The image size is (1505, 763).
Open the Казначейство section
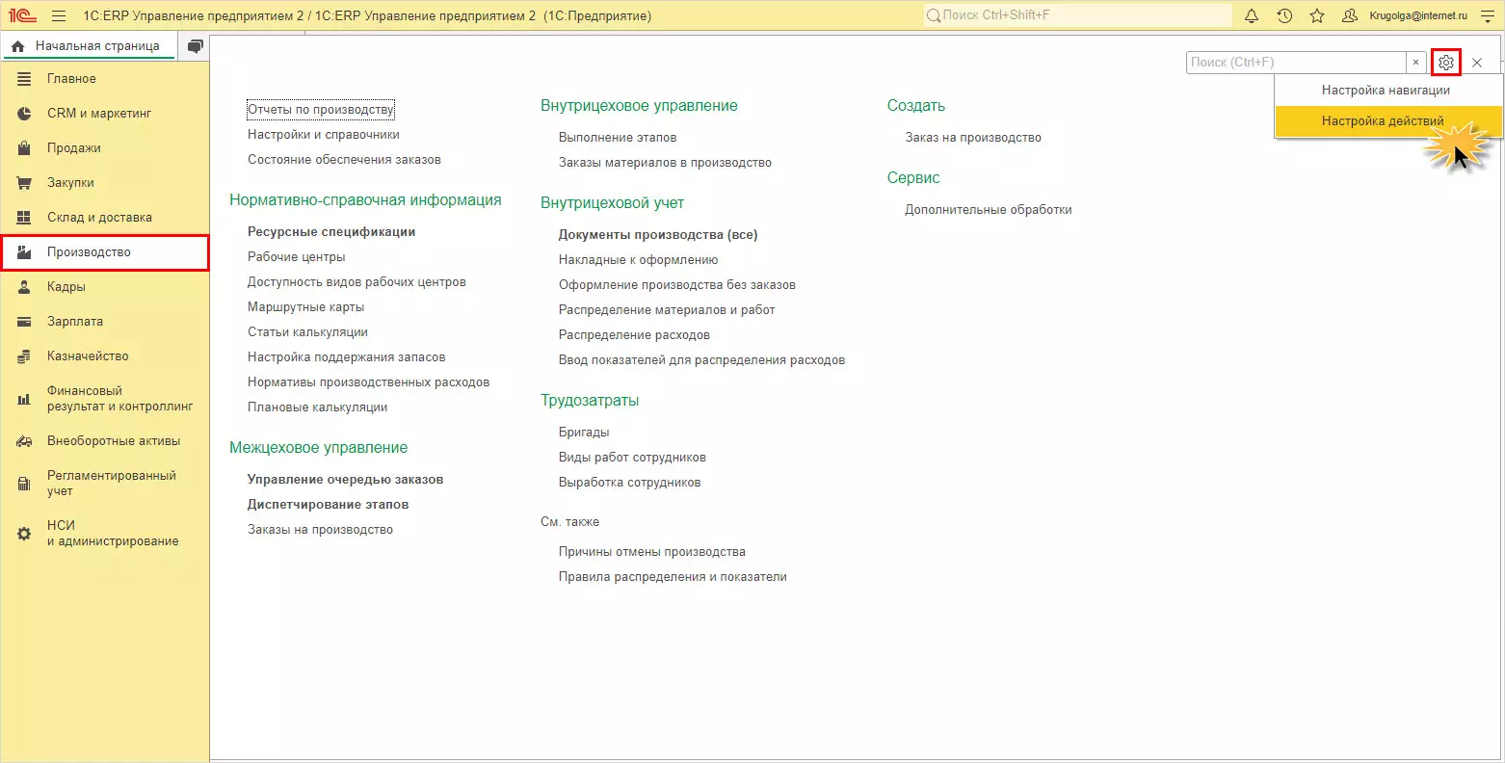105,356
